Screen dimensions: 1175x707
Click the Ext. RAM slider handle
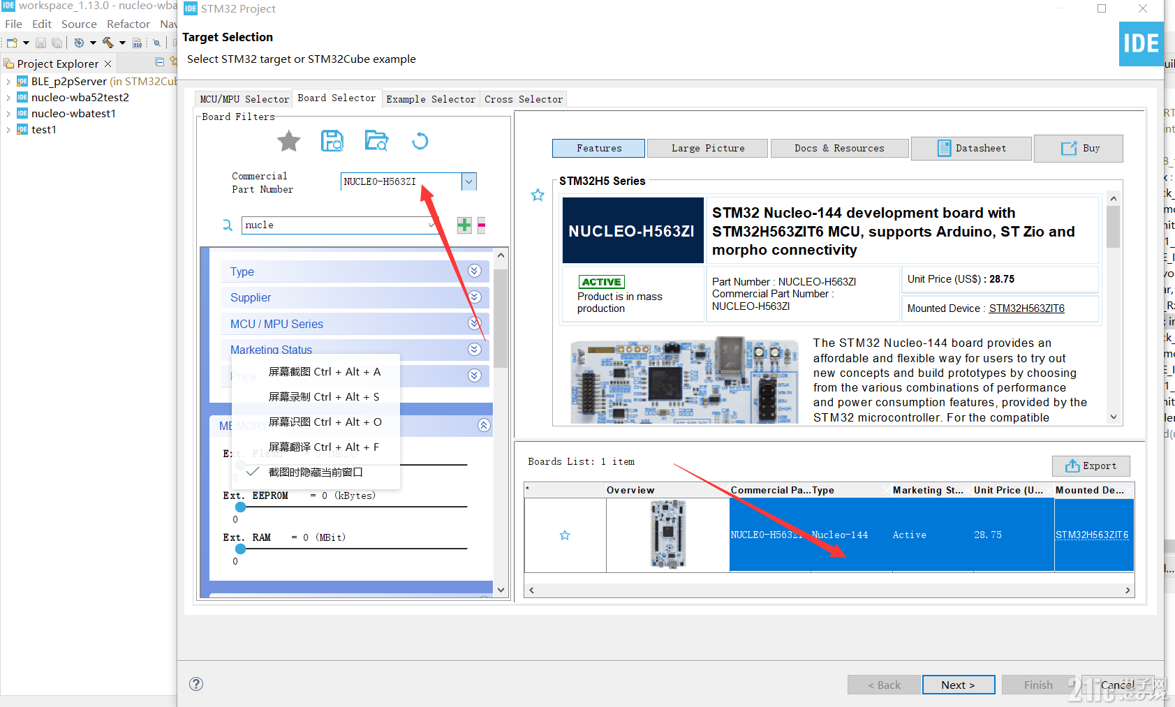click(x=241, y=549)
